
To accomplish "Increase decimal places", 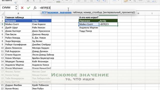I will tap(148, 1).
